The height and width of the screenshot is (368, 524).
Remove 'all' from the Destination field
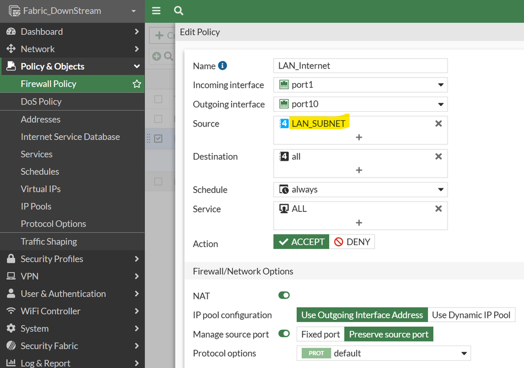pyautogui.click(x=438, y=157)
